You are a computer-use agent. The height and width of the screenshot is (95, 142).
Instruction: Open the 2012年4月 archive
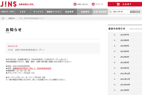tap(125, 51)
